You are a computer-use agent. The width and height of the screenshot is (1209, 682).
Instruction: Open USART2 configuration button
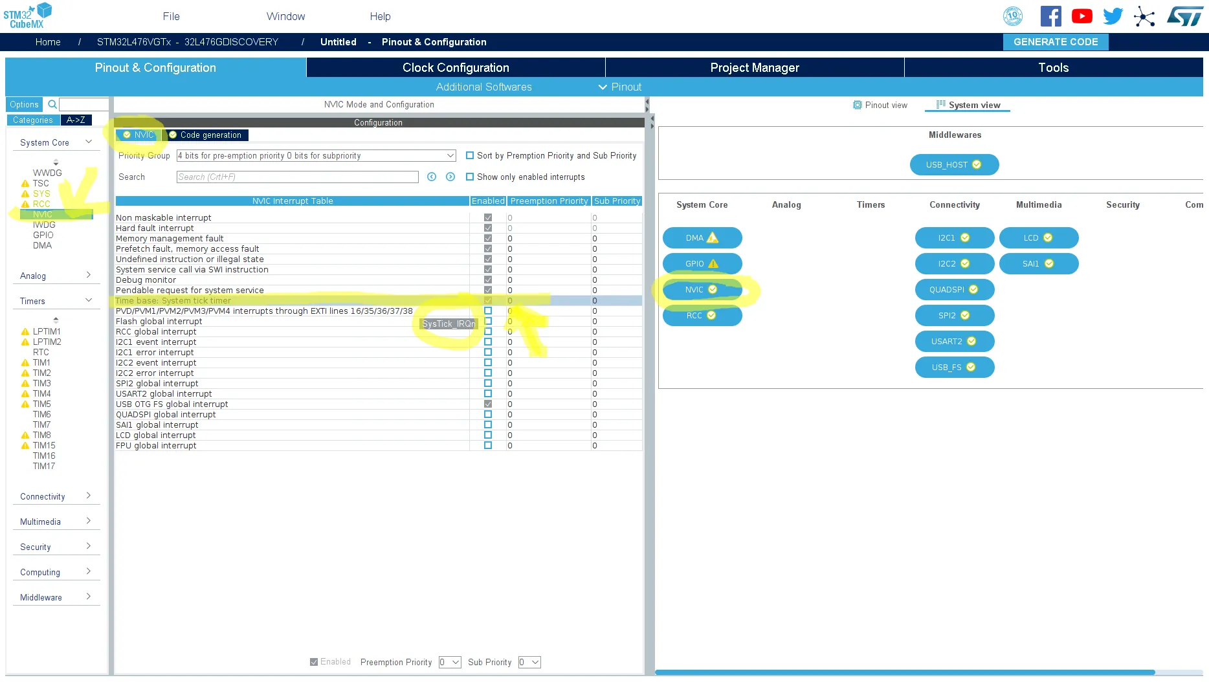point(955,341)
